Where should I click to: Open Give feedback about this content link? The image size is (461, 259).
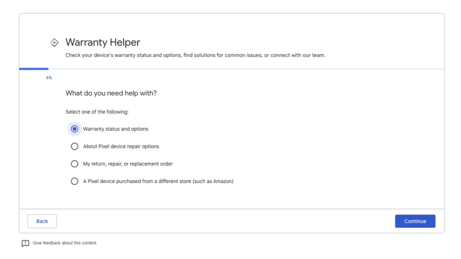(x=64, y=243)
